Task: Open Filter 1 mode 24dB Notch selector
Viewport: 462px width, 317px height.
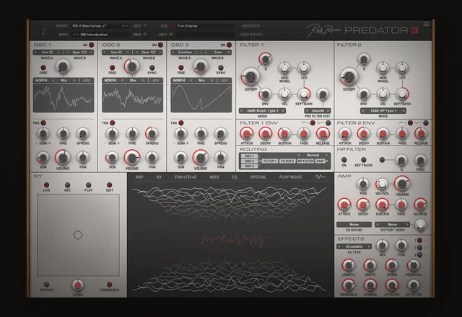Action: point(262,110)
